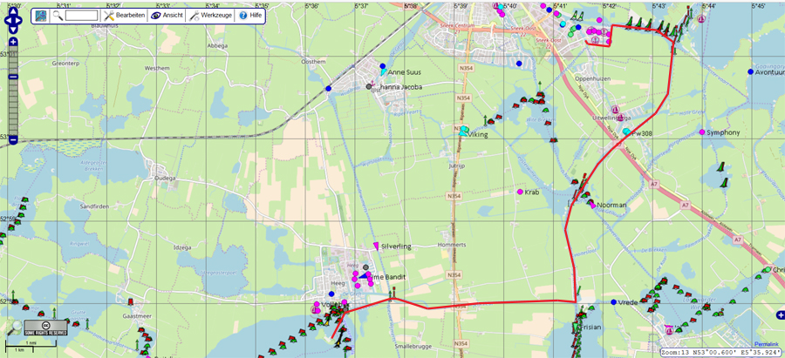This screenshot has width=785, height=358.
Task: Expand the layer switcher plus button
Action: (779, 314)
